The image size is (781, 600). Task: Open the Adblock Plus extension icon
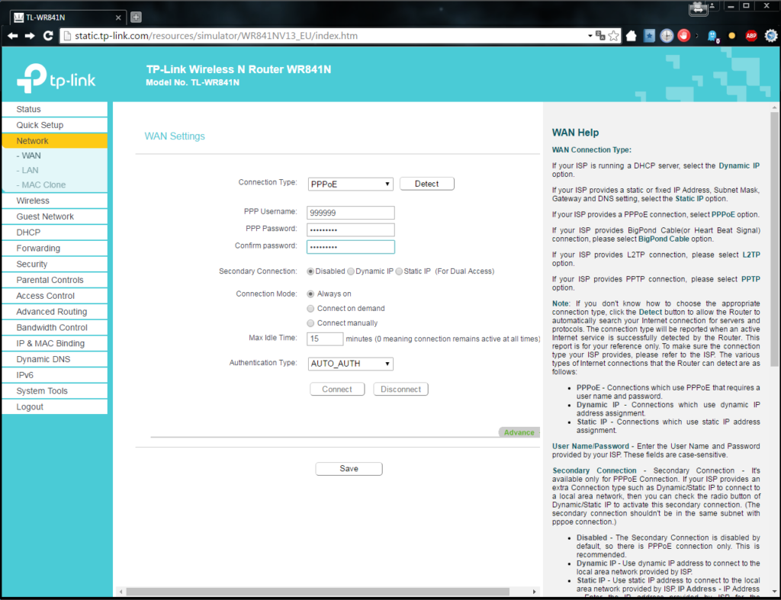point(751,36)
